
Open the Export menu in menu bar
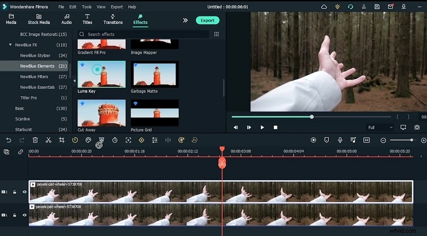(x=116, y=7)
